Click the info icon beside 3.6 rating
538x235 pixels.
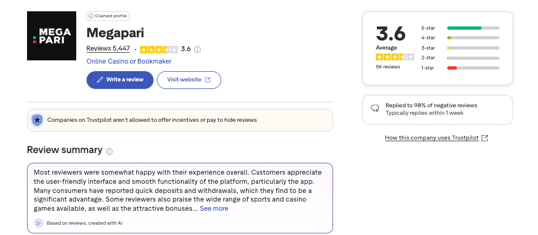(197, 49)
